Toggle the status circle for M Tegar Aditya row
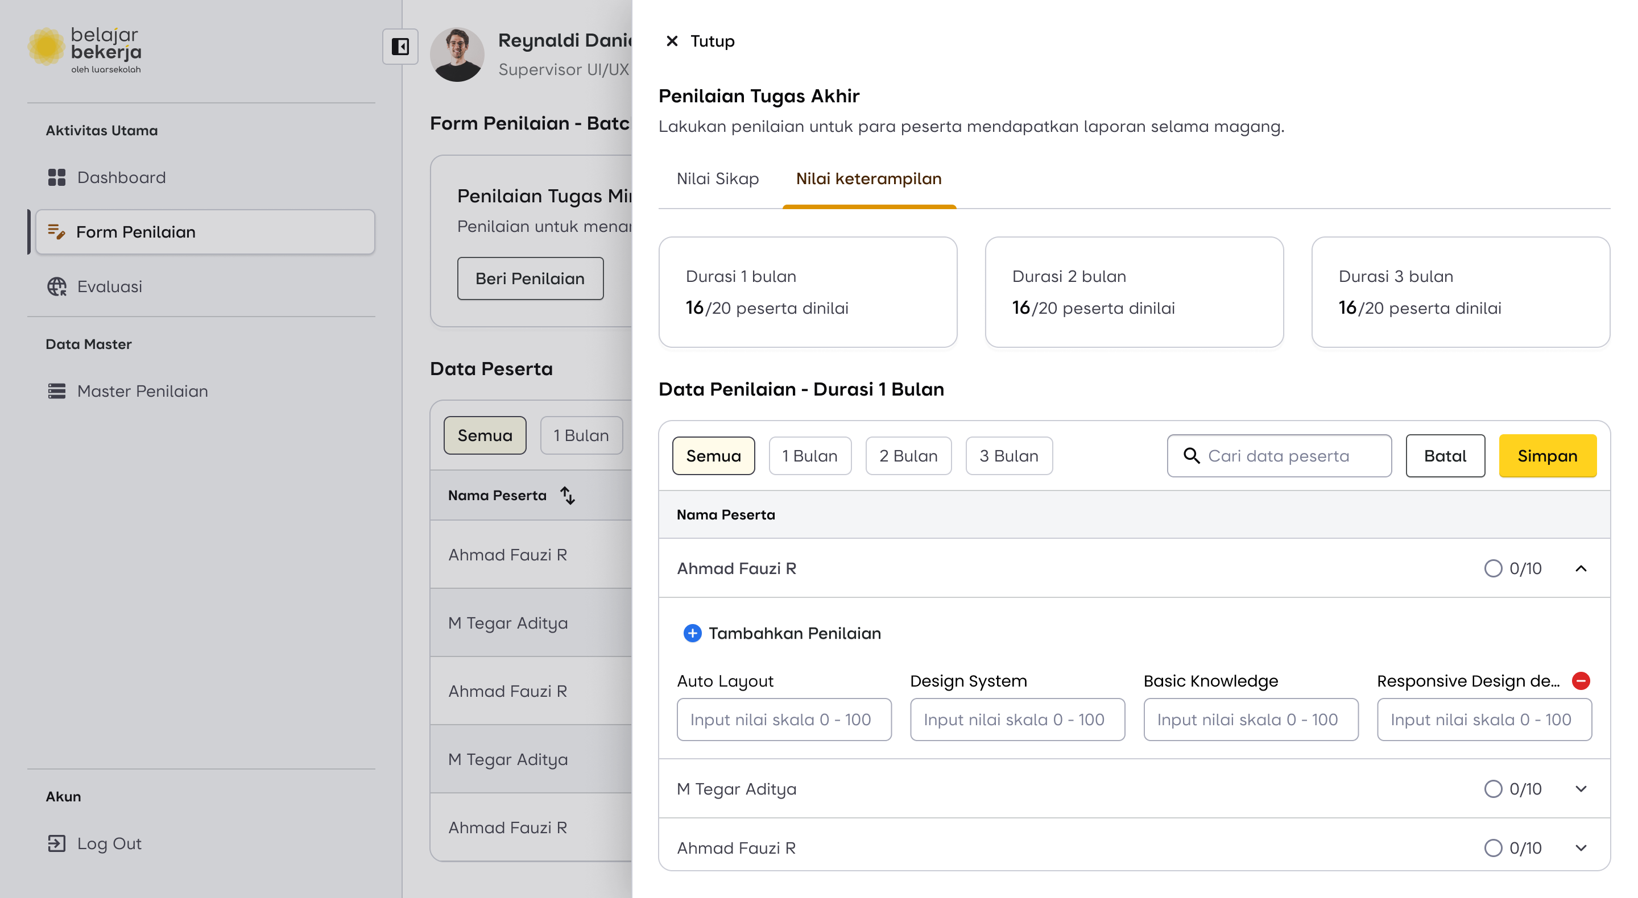 1492,789
